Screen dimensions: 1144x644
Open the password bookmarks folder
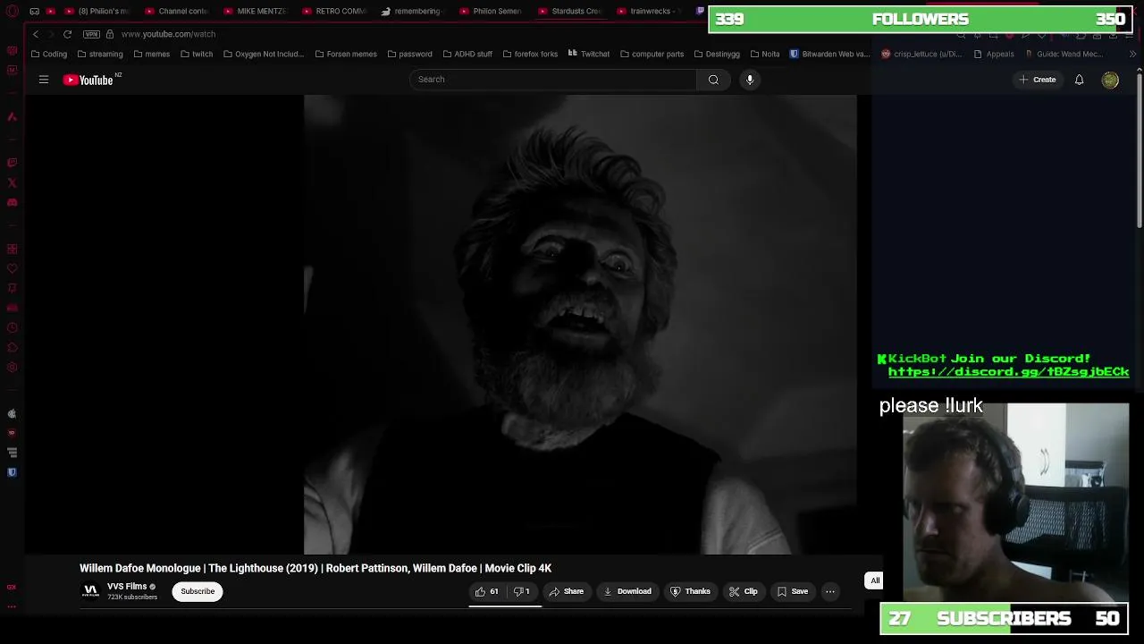click(409, 54)
